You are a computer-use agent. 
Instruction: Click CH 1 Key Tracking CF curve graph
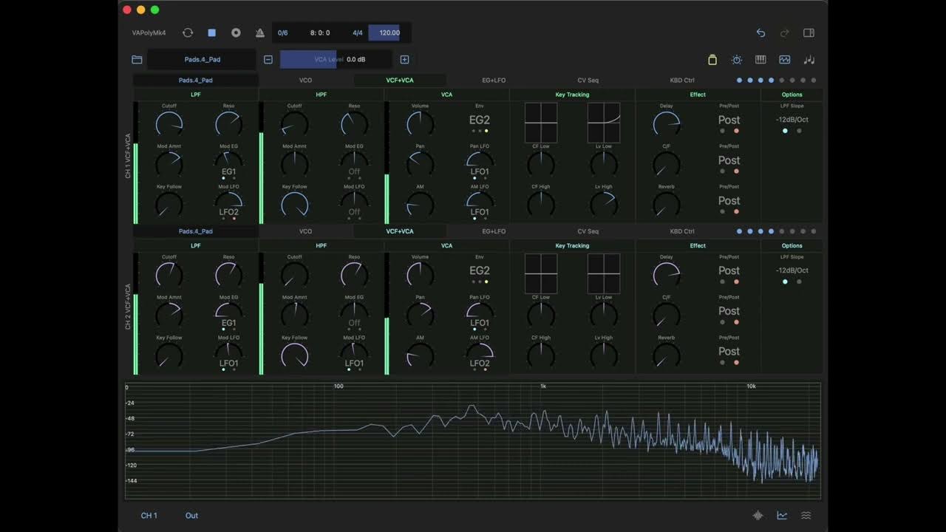tap(541, 123)
